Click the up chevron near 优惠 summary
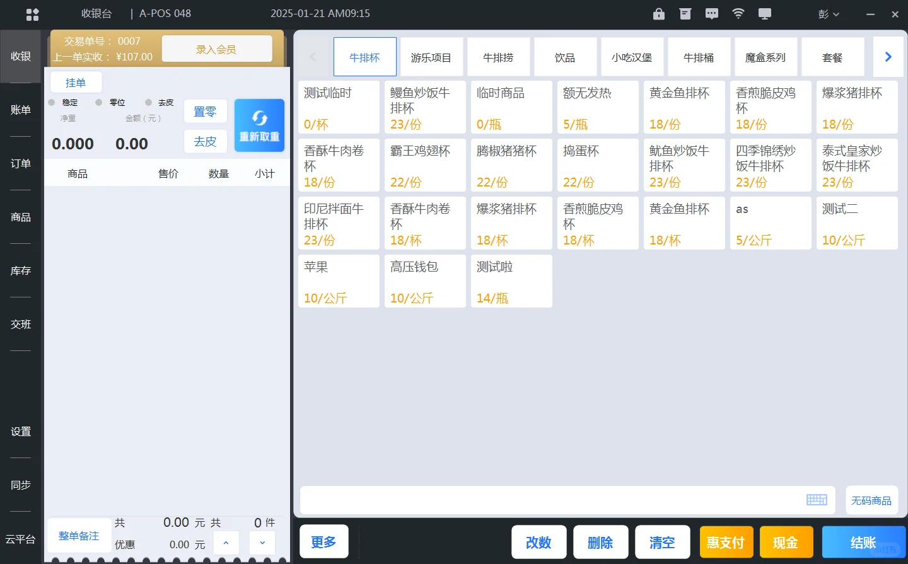Viewport: 908px width, 564px height. 226,542
